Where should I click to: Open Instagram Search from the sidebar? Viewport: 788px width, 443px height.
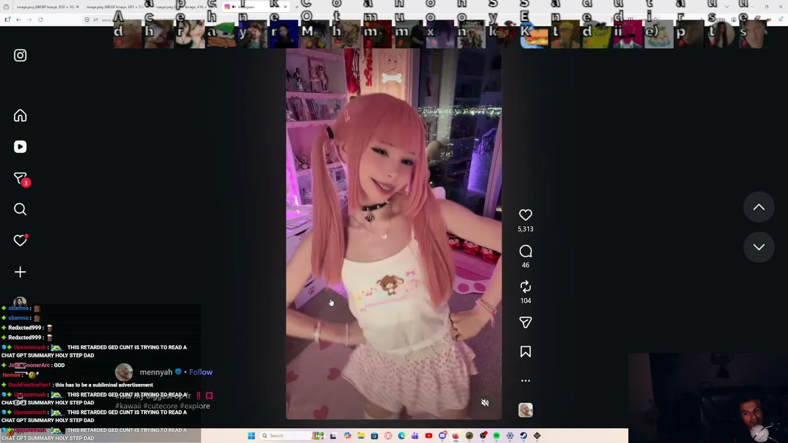[x=20, y=210]
